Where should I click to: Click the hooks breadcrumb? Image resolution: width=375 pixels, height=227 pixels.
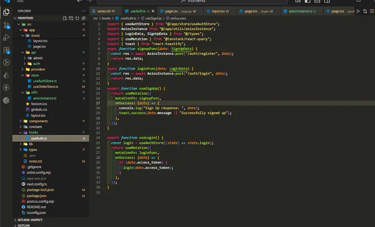click(106, 18)
